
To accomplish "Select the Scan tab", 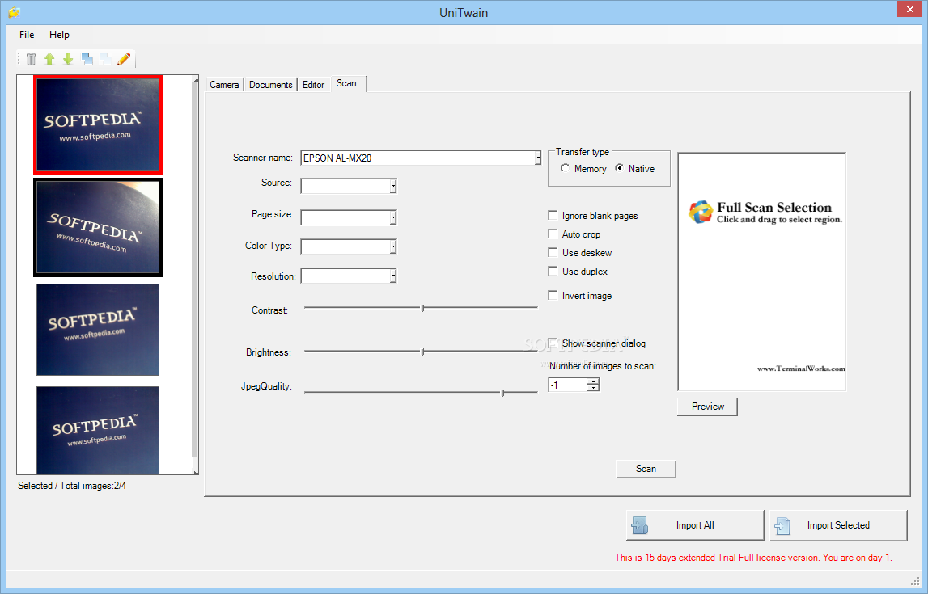I will [347, 84].
